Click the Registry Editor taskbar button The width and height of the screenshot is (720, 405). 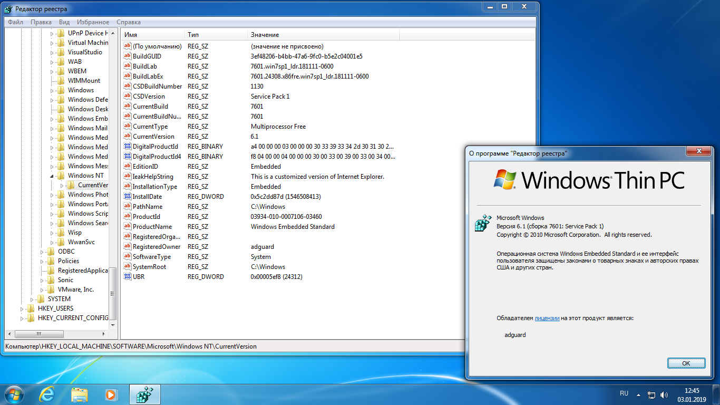point(144,394)
